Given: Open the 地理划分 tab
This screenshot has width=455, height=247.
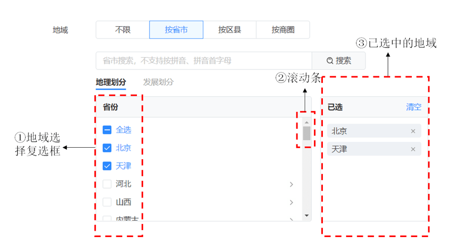Looking at the screenshot, I should (111, 82).
